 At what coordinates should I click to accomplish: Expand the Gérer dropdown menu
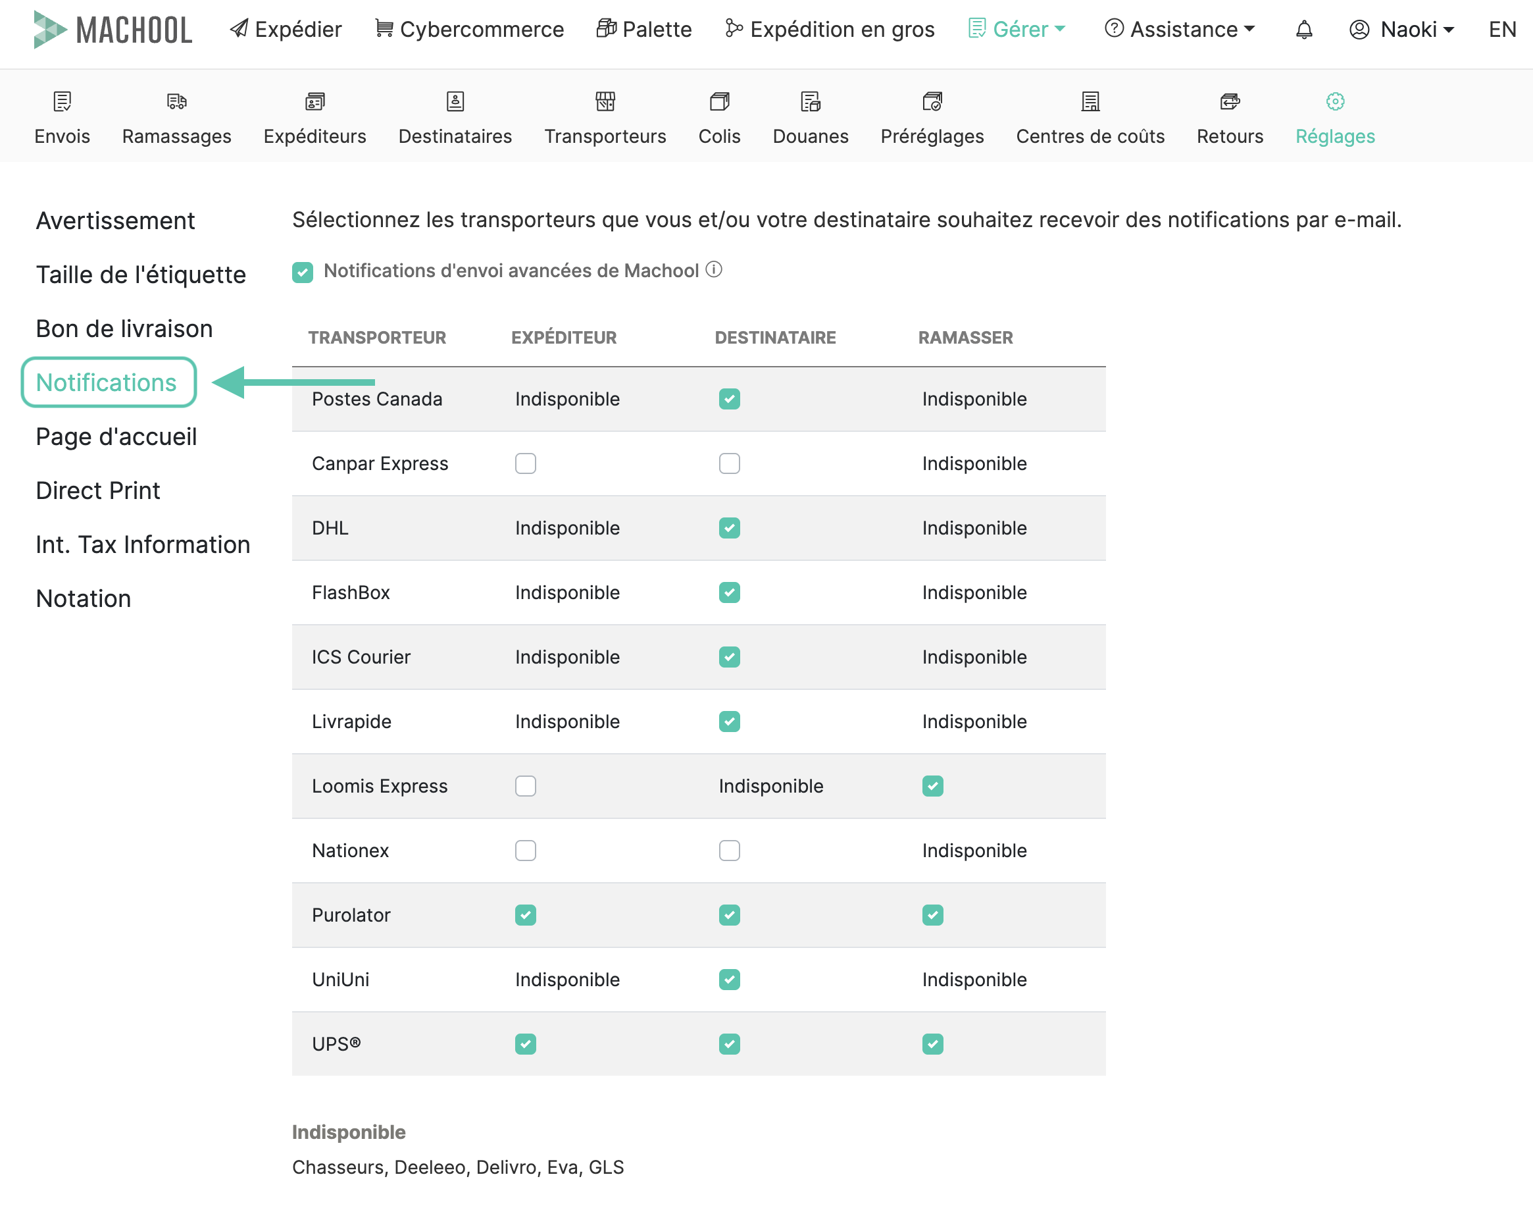(1017, 30)
